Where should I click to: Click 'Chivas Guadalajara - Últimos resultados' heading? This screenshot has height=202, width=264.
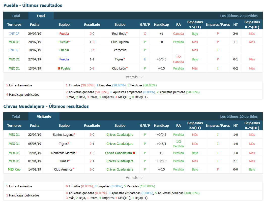pyautogui.click(x=46, y=106)
